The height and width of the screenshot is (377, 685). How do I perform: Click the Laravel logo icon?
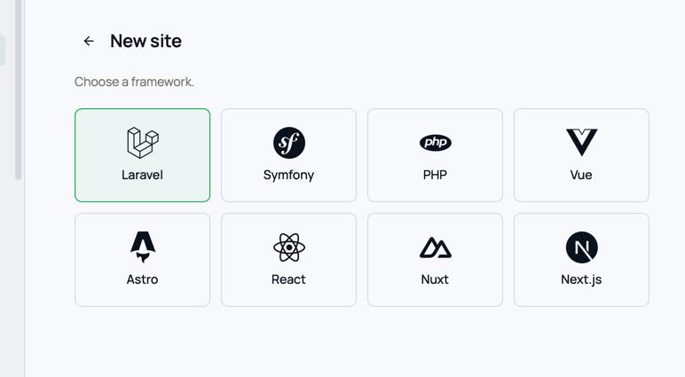point(143,143)
